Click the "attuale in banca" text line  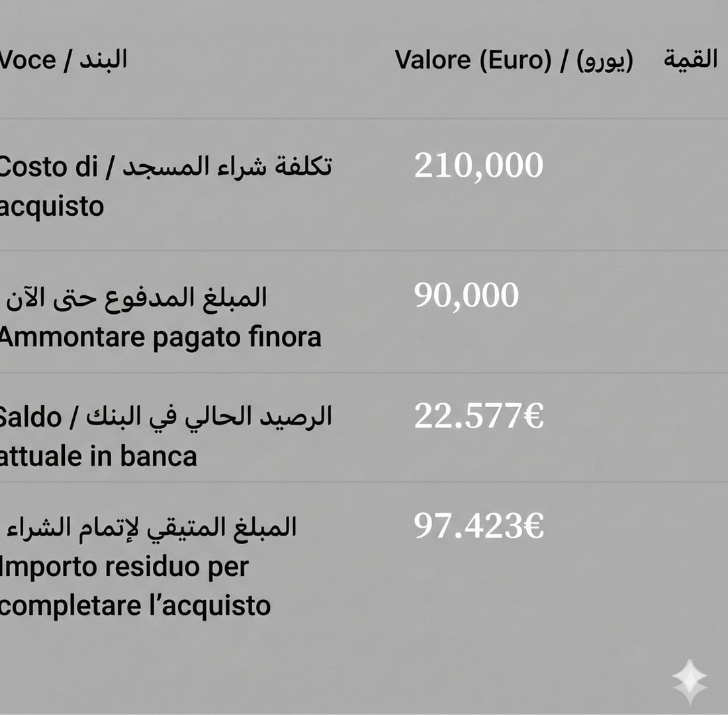[98, 457]
